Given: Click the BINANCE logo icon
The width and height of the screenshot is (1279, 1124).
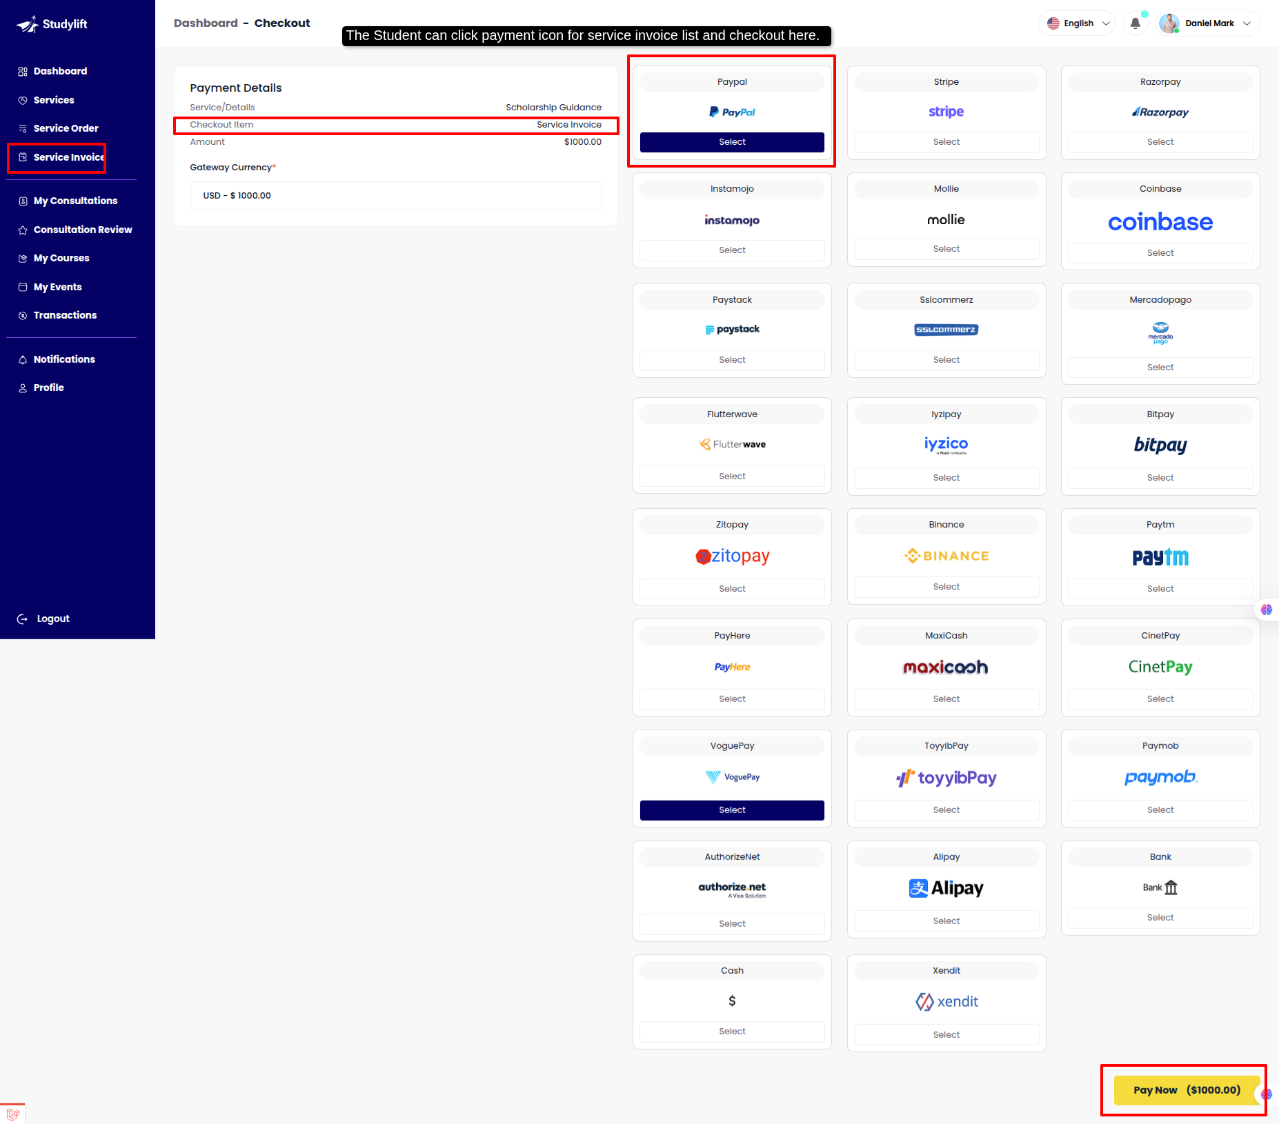Looking at the screenshot, I should (946, 556).
